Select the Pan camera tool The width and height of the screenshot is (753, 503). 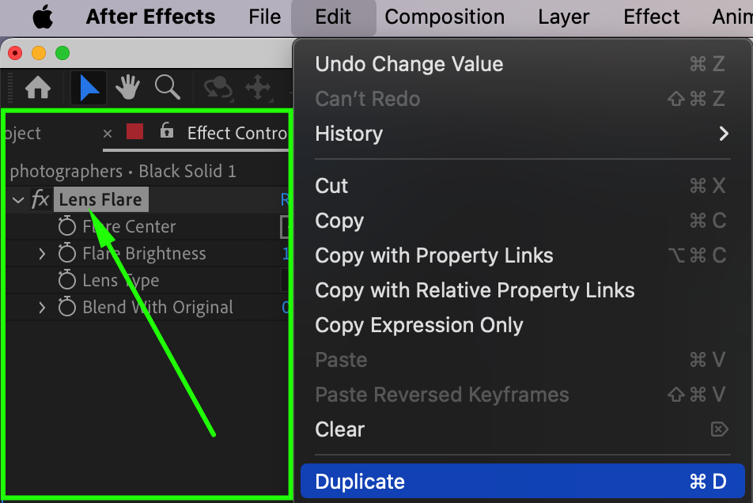(258, 88)
